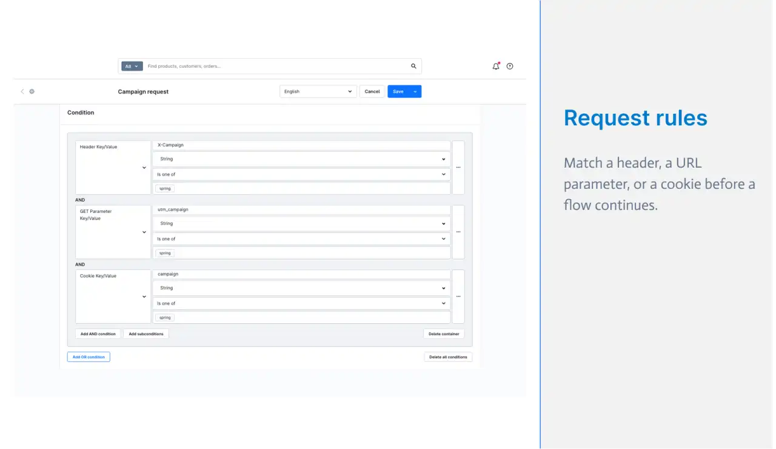Click the magnifier search icon

point(413,66)
